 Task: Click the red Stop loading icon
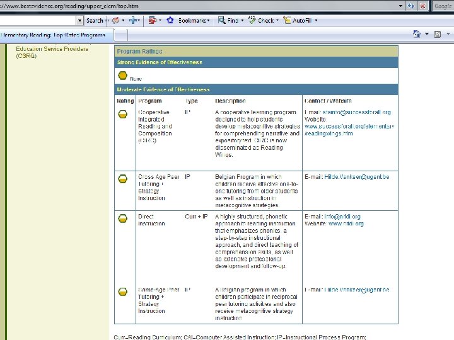422,6
